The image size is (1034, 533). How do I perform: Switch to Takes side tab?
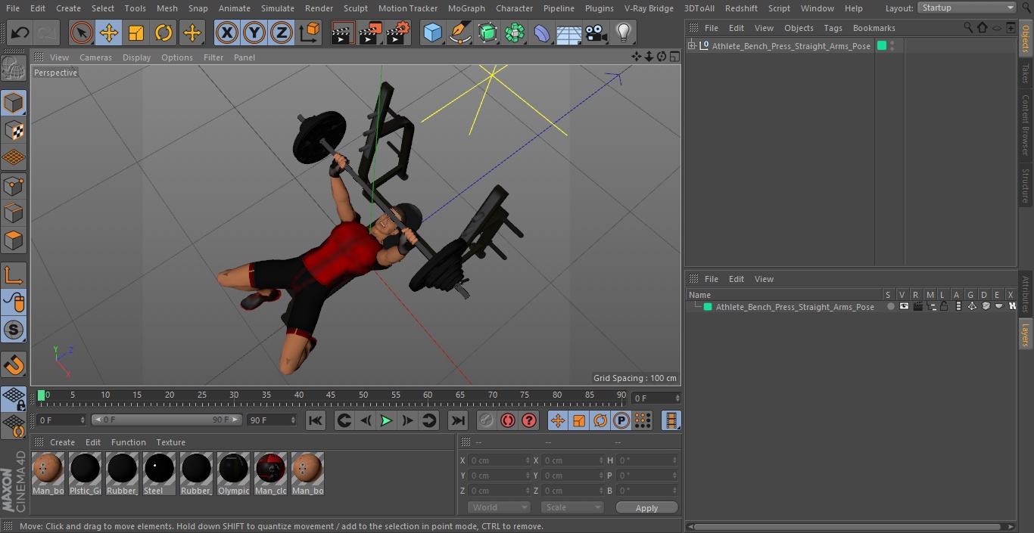(1026, 73)
